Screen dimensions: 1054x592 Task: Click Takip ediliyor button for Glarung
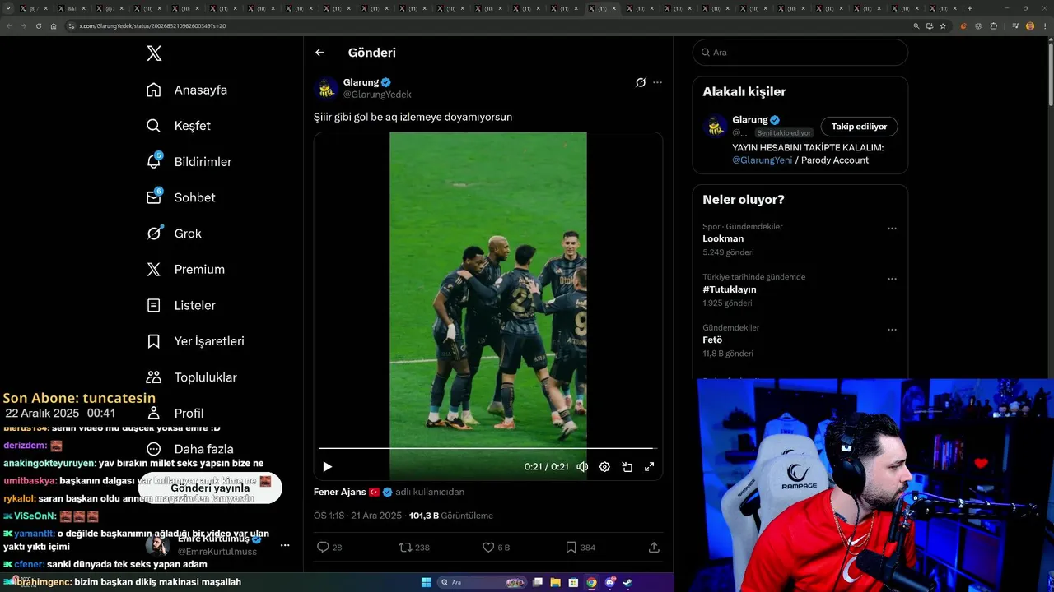pos(859,127)
